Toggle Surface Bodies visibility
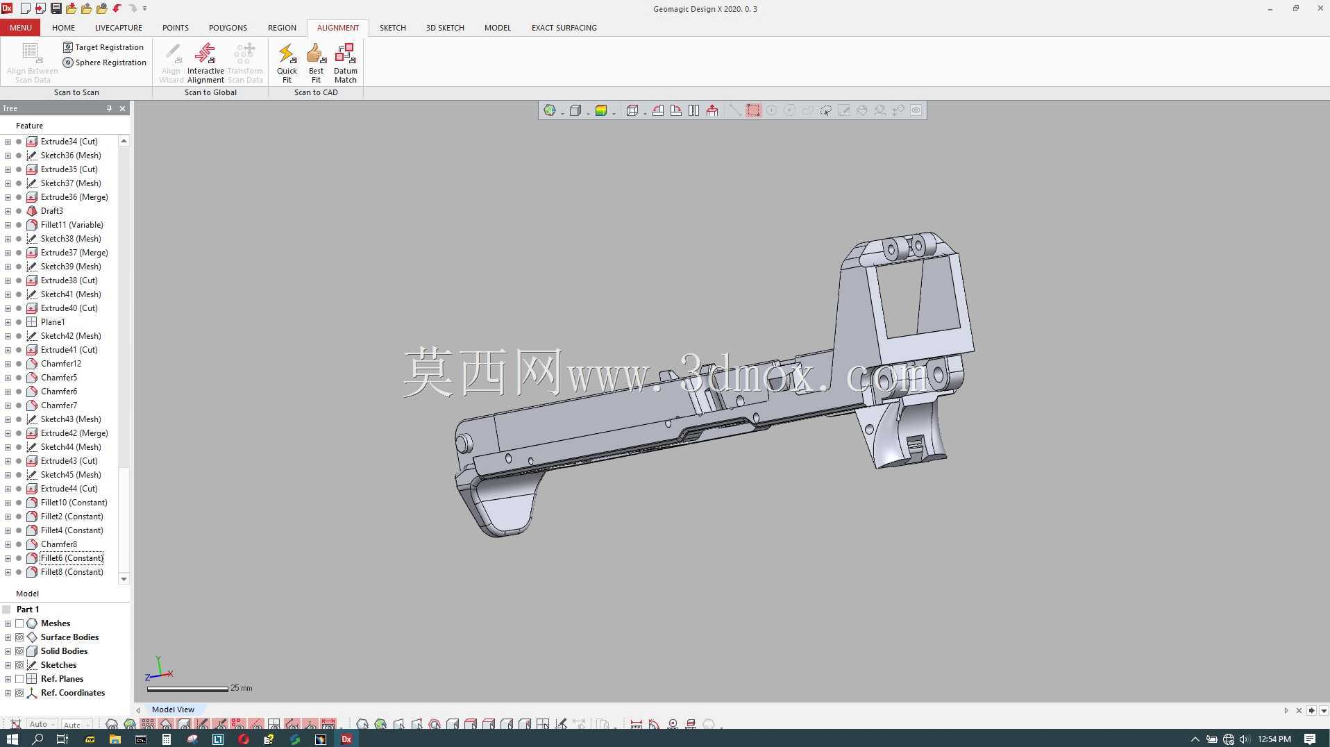Viewport: 1330px width, 747px height. 19,637
